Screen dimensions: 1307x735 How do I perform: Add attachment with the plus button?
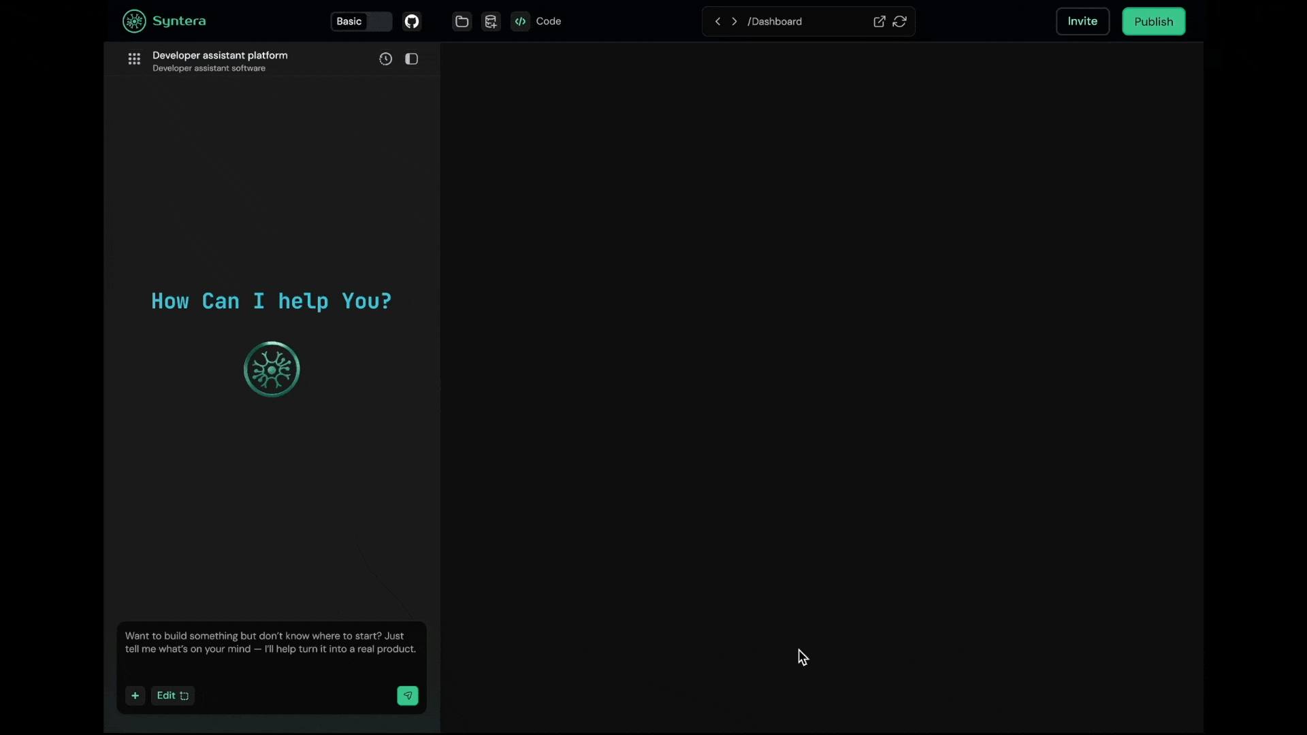coord(135,696)
